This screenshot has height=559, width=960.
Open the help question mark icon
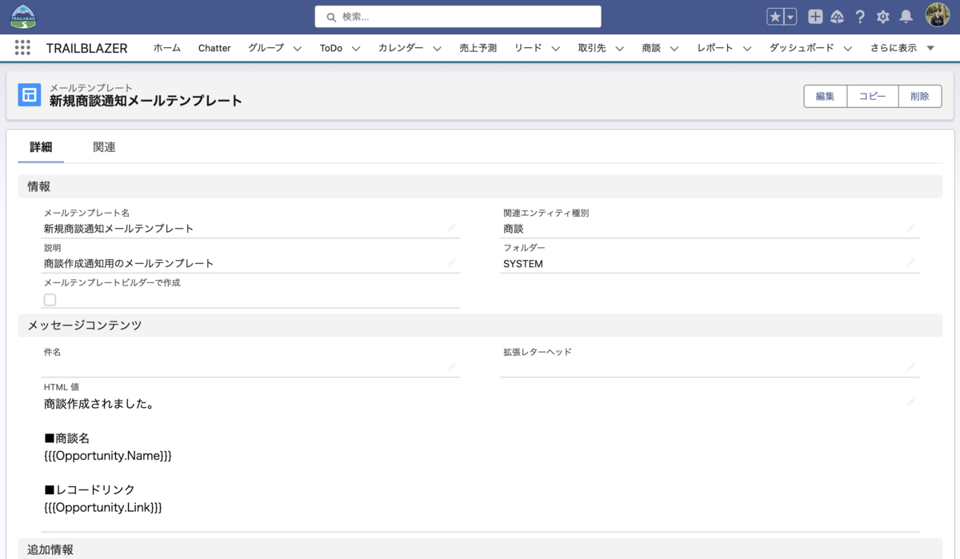pos(860,17)
